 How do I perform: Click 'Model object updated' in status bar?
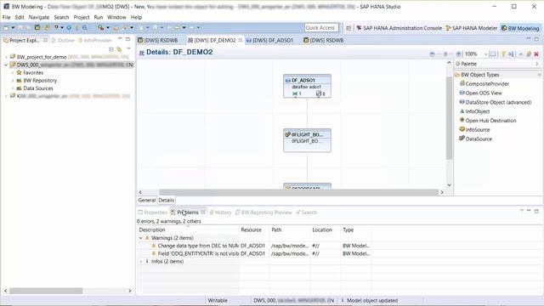tap(372, 300)
